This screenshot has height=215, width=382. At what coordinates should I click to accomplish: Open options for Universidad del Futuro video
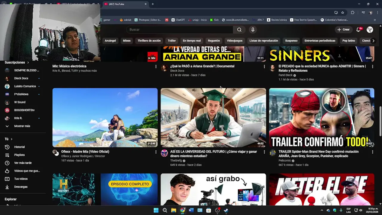coord(264,152)
